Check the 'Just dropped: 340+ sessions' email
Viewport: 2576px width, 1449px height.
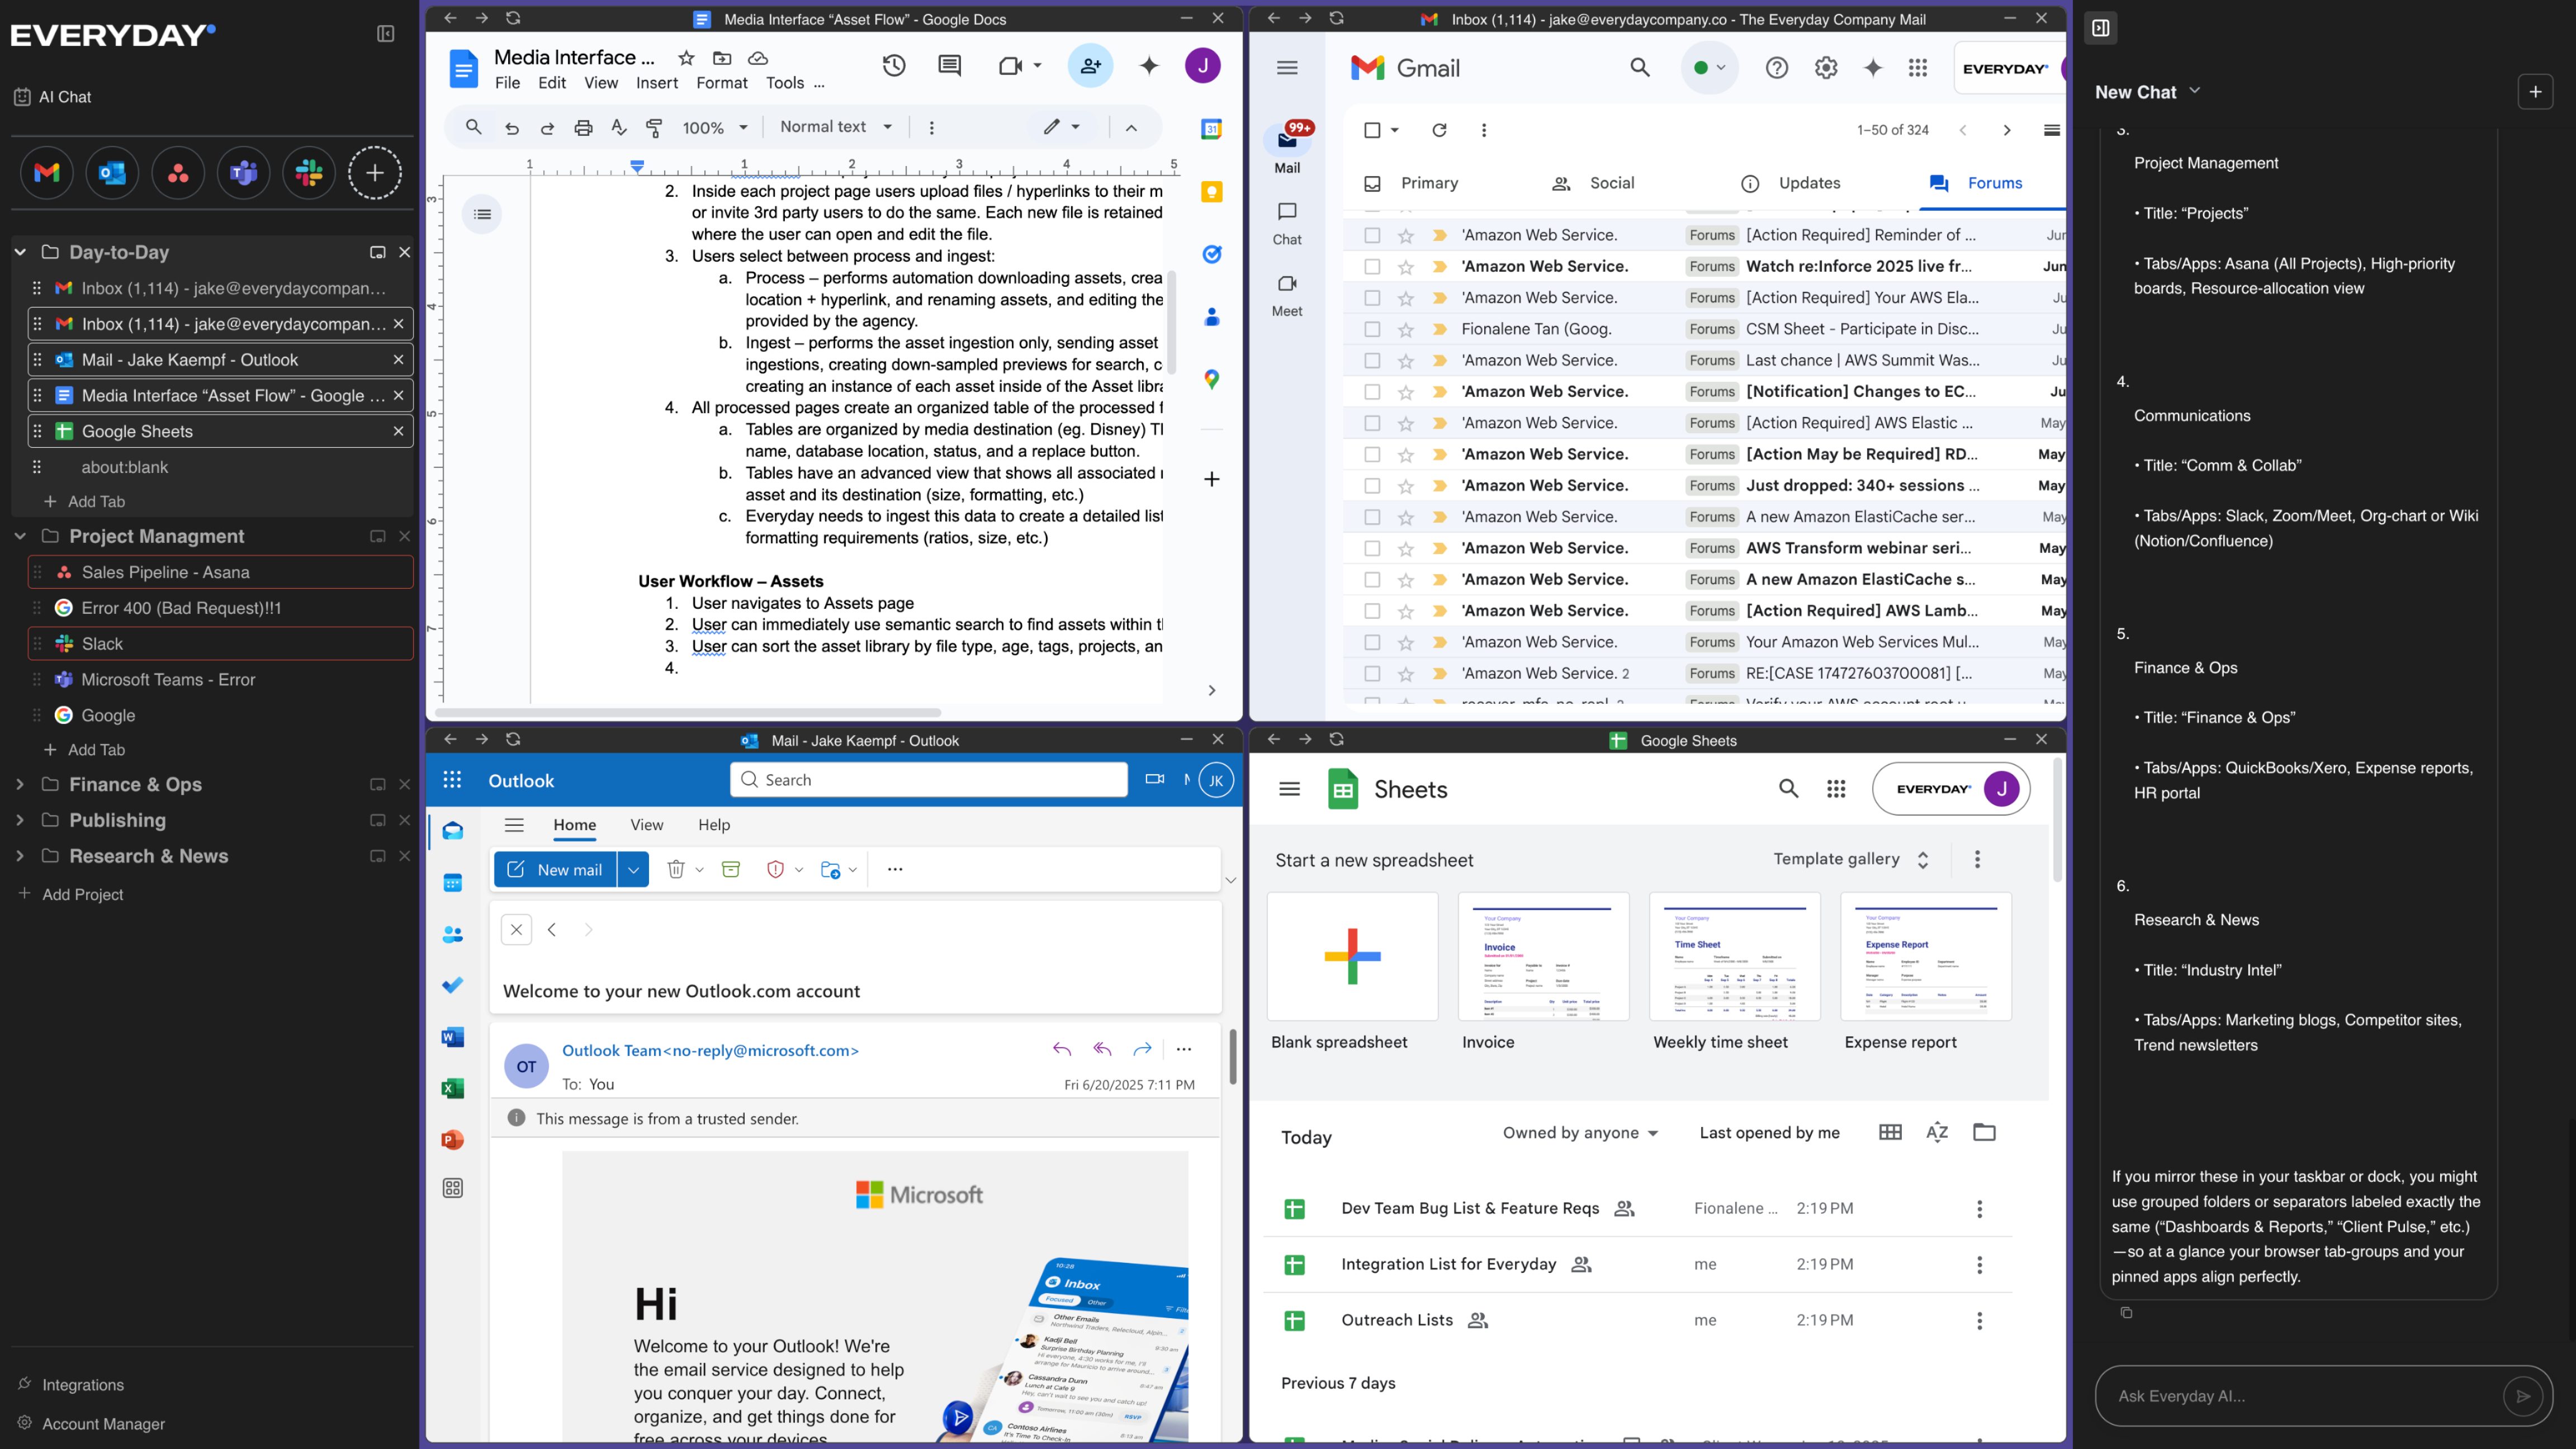click(x=1372, y=485)
